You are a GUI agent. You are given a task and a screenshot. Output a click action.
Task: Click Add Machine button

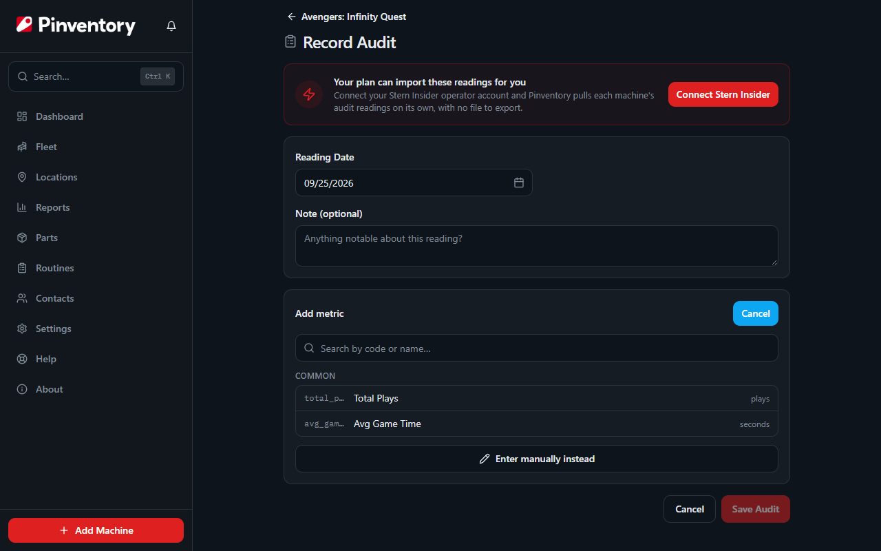(x=96, y=530)
